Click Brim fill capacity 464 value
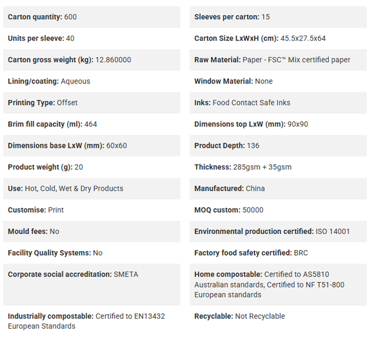Screen dimensions: 373x337 coord(92,124)
